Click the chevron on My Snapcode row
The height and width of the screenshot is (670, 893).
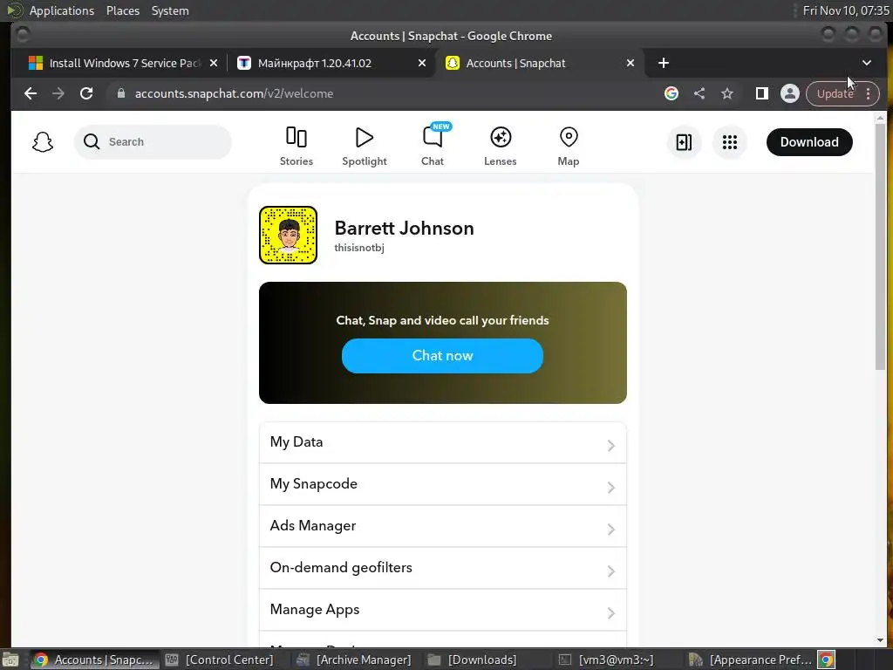tap(610, 487)
